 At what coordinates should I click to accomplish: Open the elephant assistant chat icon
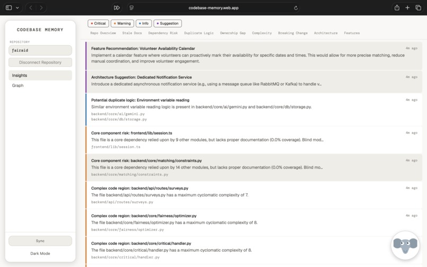click(x=405, y=245)
